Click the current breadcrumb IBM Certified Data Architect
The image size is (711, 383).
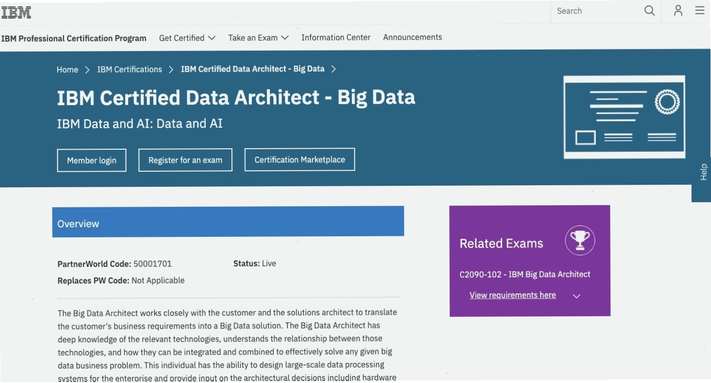point(253,69)
